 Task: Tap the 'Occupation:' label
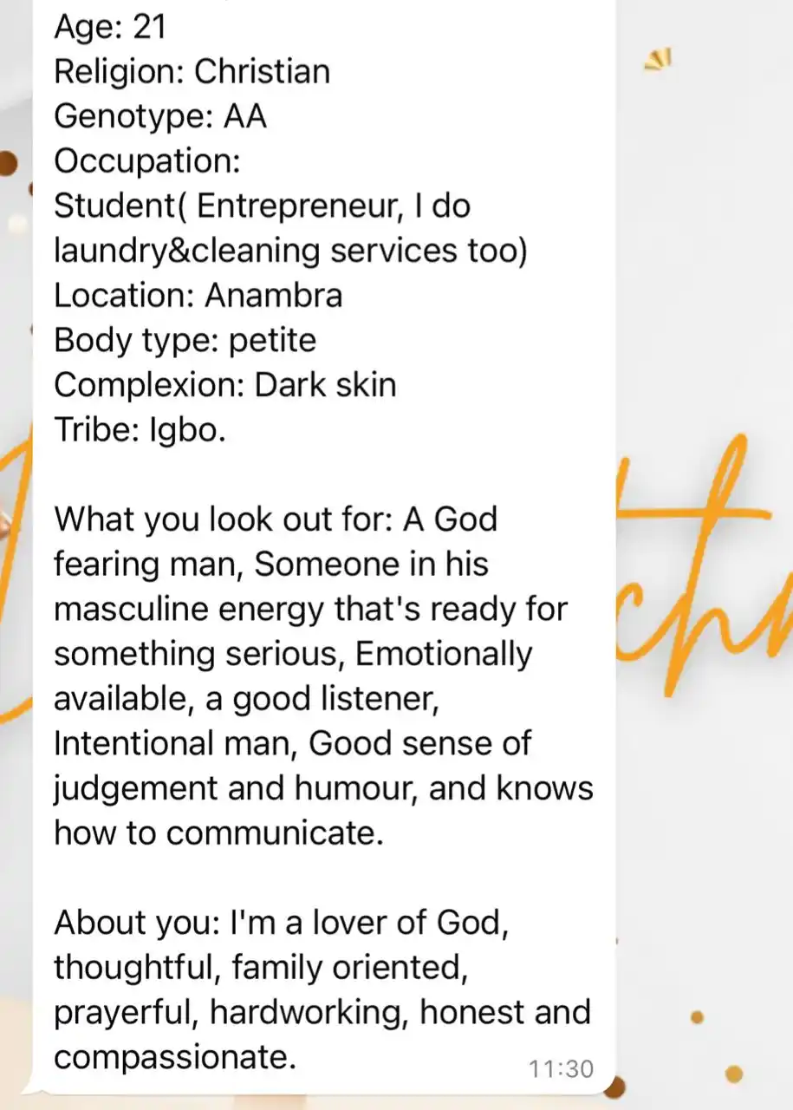147,161
